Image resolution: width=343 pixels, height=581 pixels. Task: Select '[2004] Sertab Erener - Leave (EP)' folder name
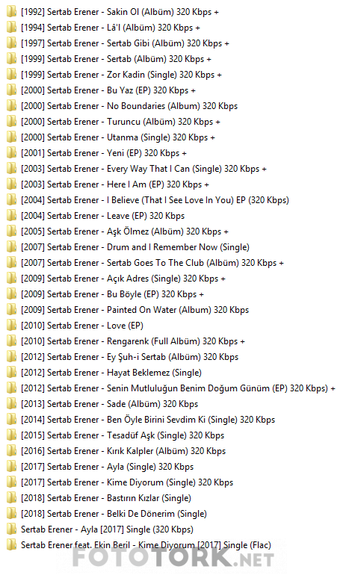[x=102, y=216]
